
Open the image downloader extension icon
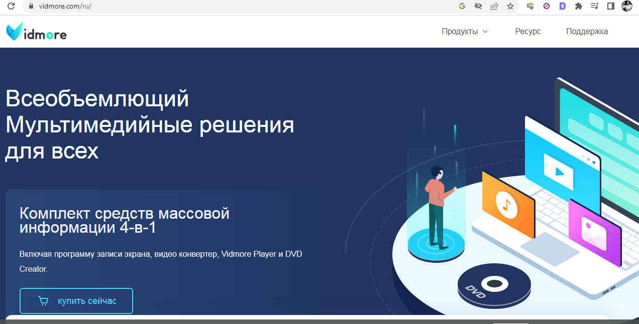530,6
